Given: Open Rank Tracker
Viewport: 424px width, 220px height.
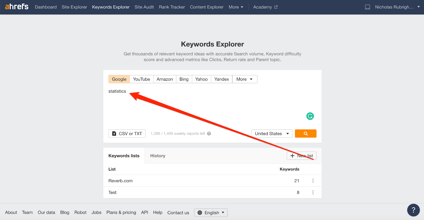Looking at the screenshot, I should (172, 7).
